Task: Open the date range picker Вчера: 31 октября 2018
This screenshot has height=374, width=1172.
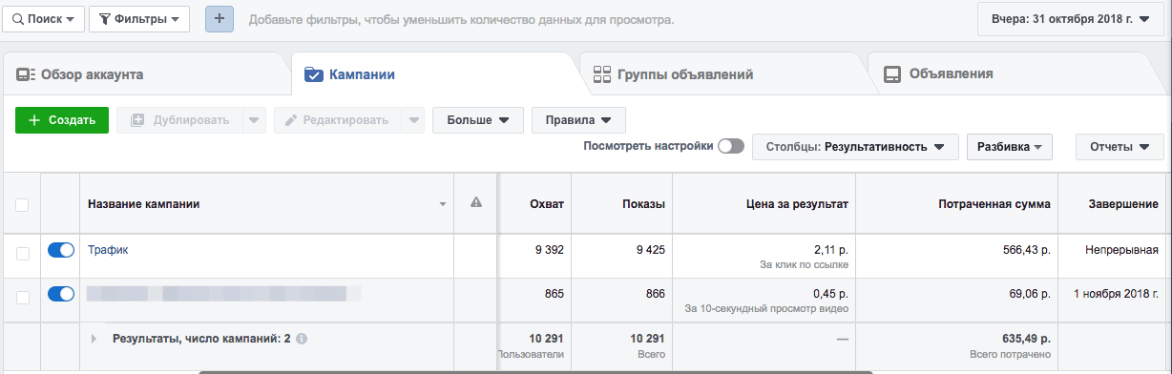Action: (1070, 19)
